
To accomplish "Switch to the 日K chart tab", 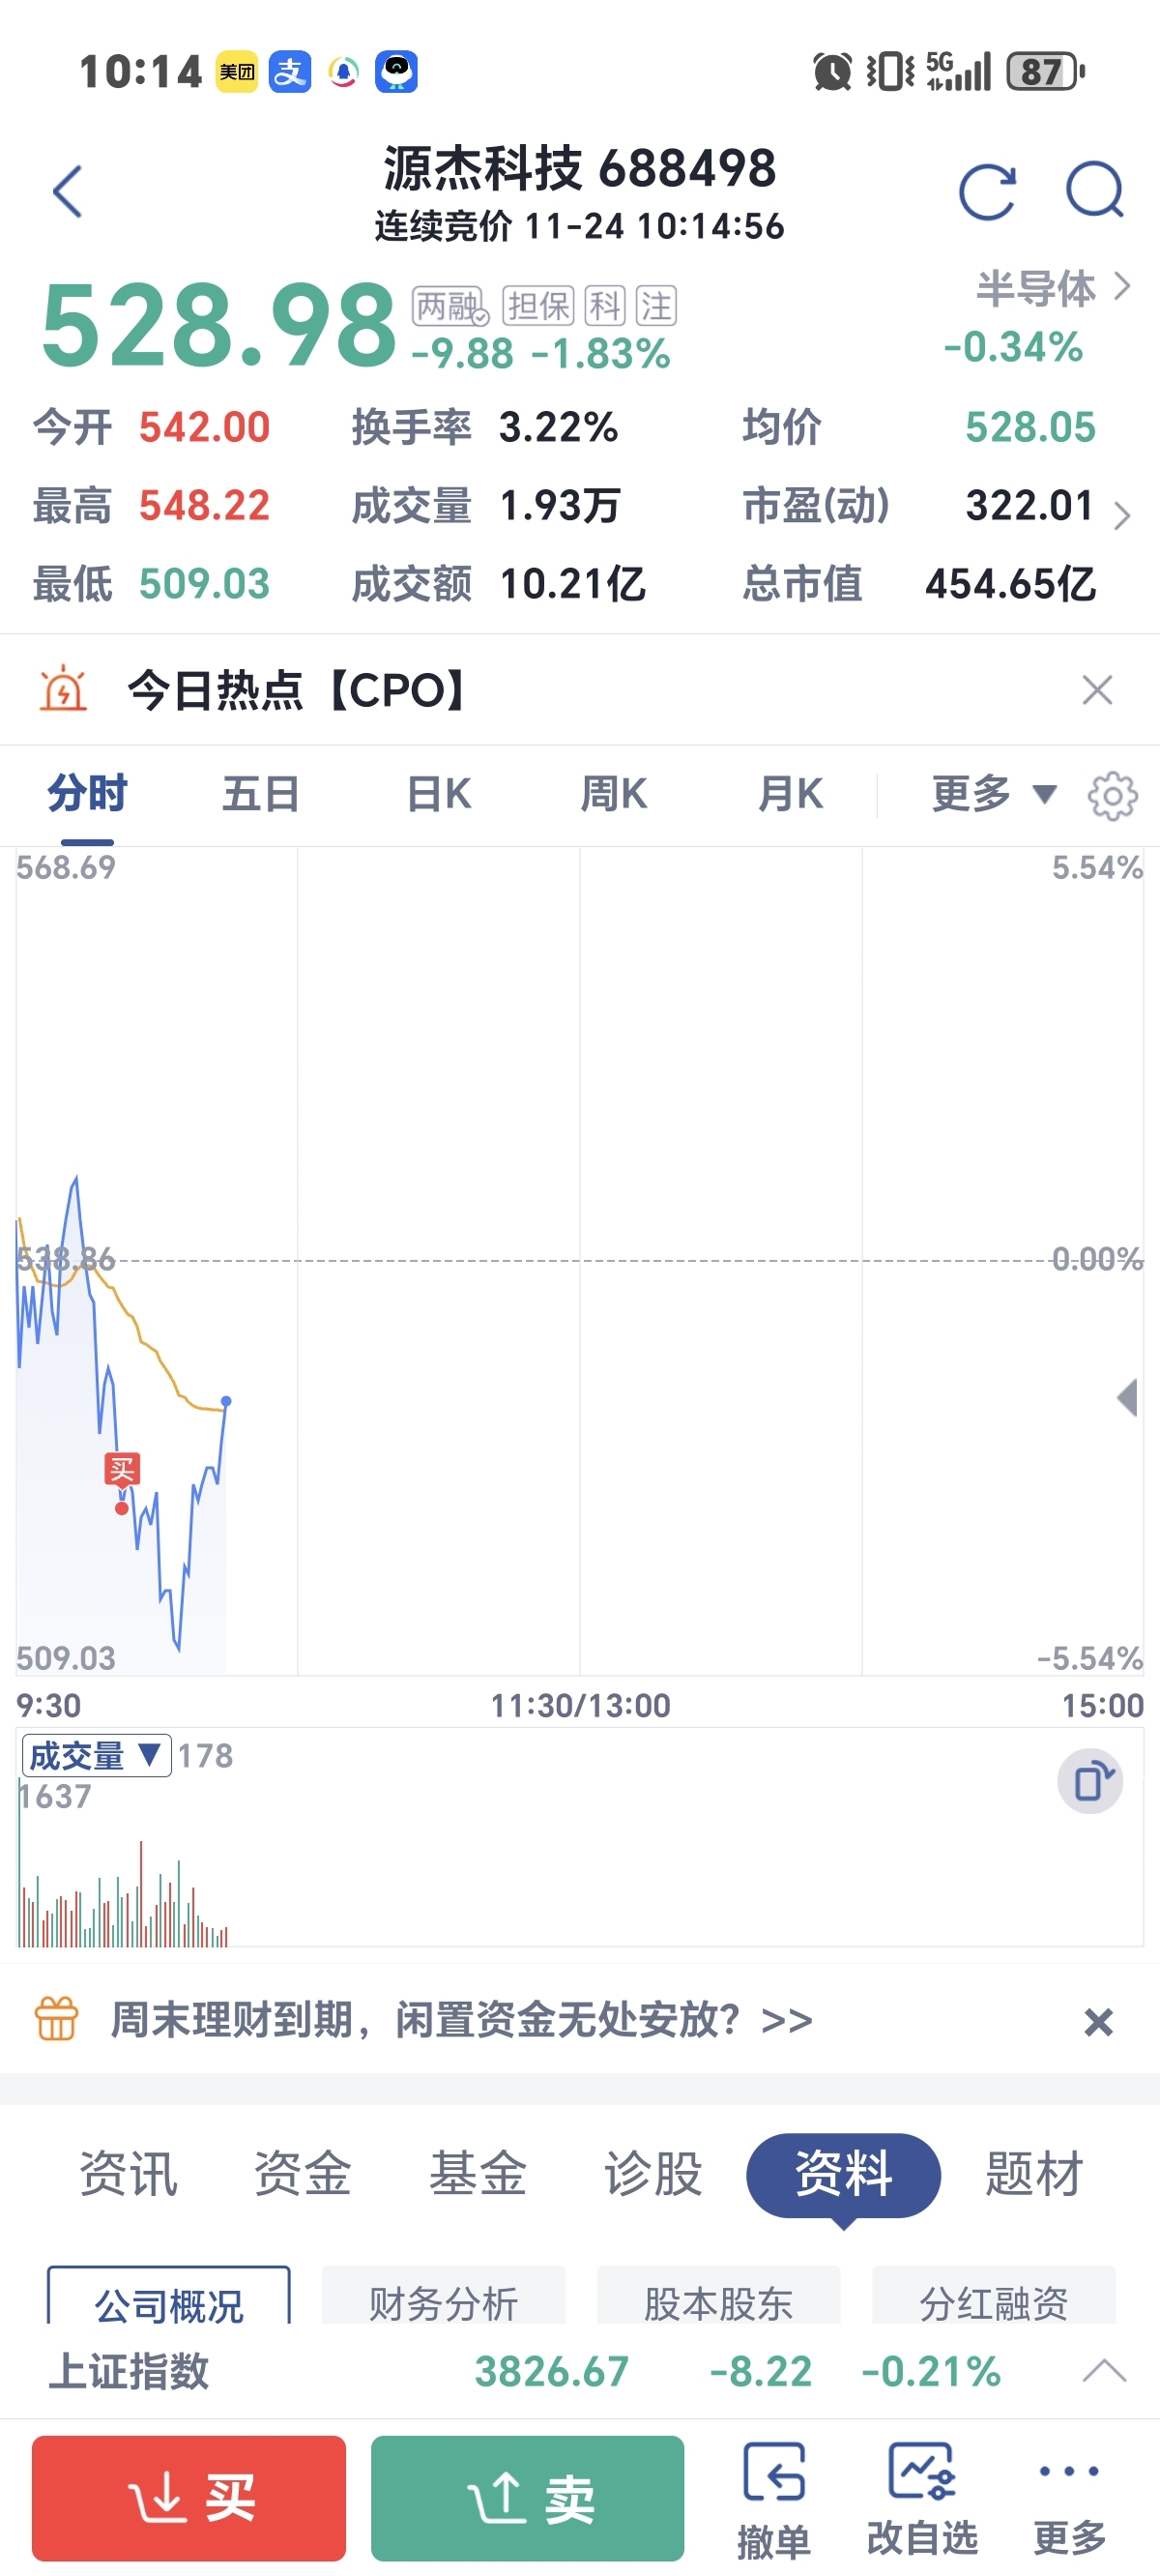I will coord(438,794).
